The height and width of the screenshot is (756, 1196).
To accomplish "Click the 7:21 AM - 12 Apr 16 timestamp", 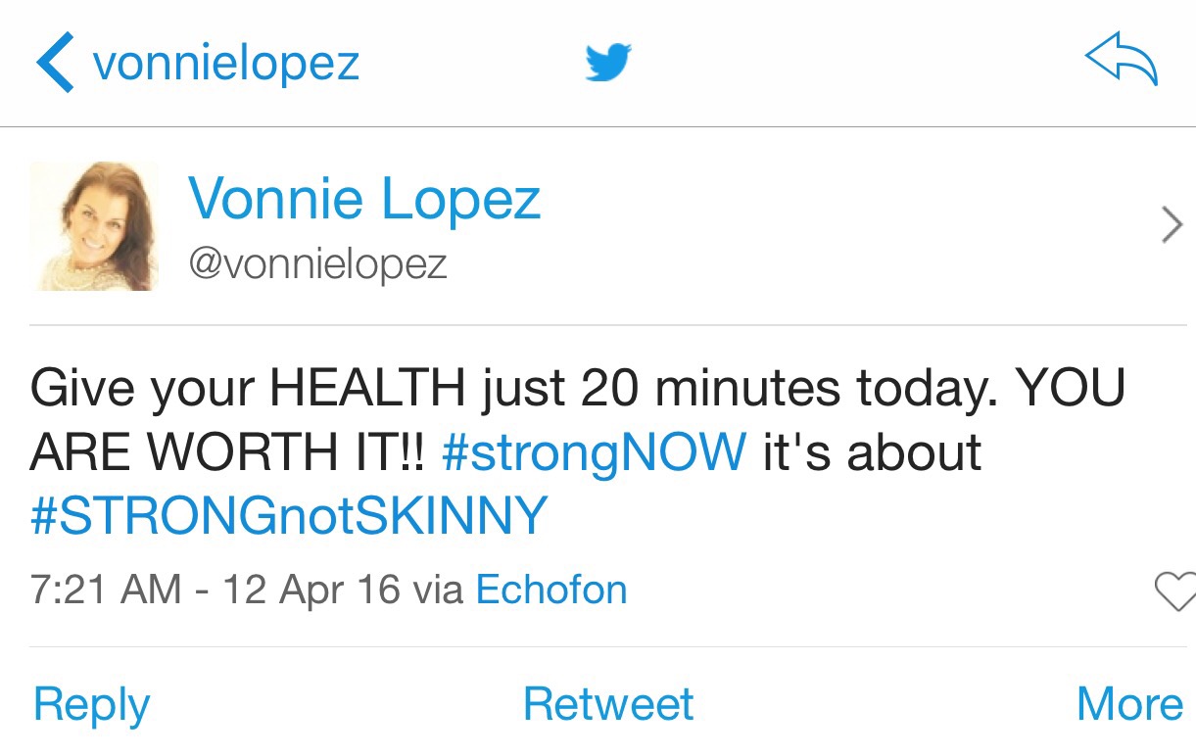I will [x=215, y=590].
